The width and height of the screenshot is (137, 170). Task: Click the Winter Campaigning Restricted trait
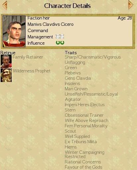(85, 154)
